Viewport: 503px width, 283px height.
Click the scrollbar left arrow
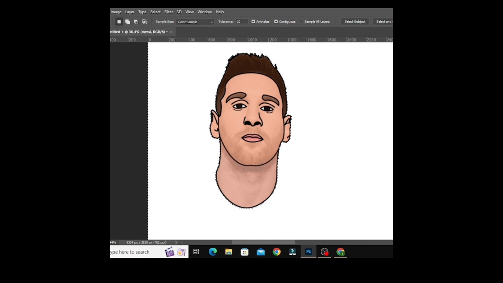coord(182,243)
